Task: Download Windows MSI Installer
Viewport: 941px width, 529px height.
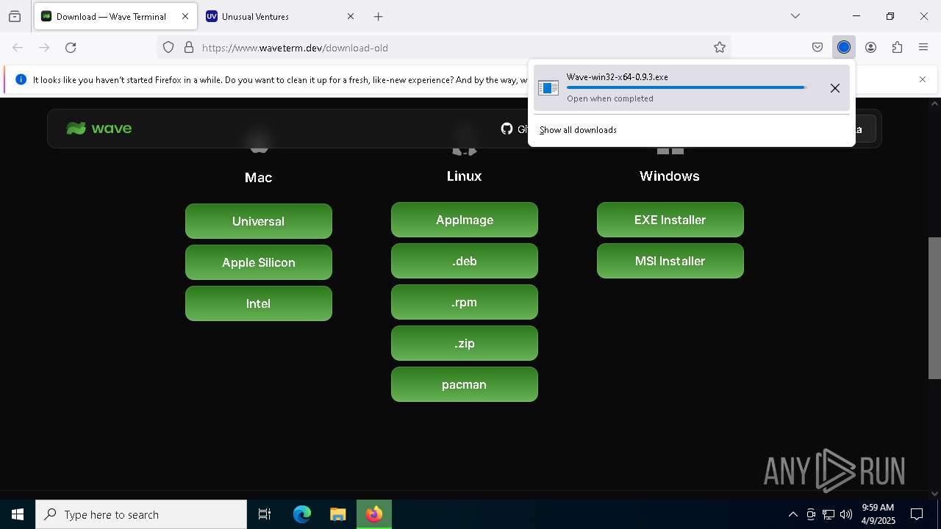Action: click(670, 261)
